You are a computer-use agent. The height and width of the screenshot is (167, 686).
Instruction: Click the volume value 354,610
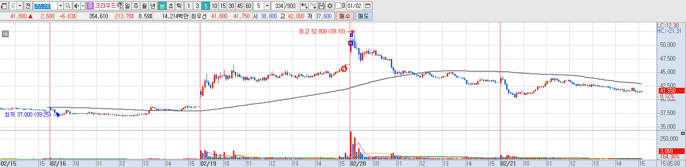99,16
